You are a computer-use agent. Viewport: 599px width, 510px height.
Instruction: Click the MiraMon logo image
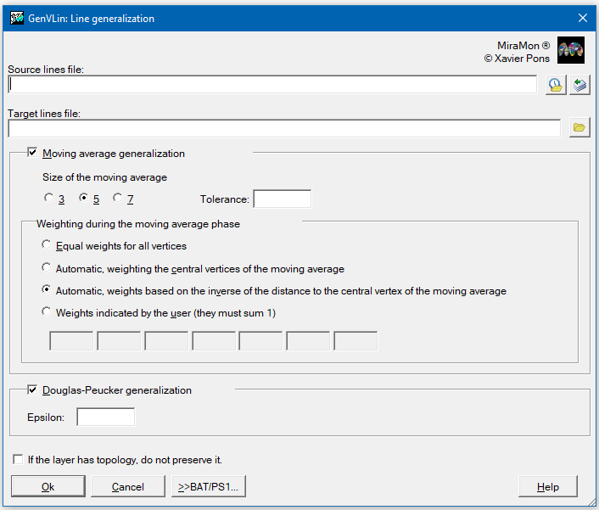(571, 50)
